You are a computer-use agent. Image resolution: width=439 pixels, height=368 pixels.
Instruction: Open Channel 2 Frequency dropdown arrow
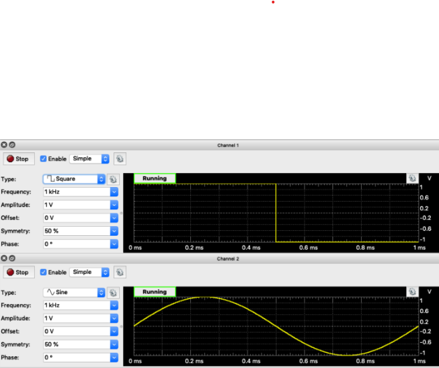(x=114, y=305)
